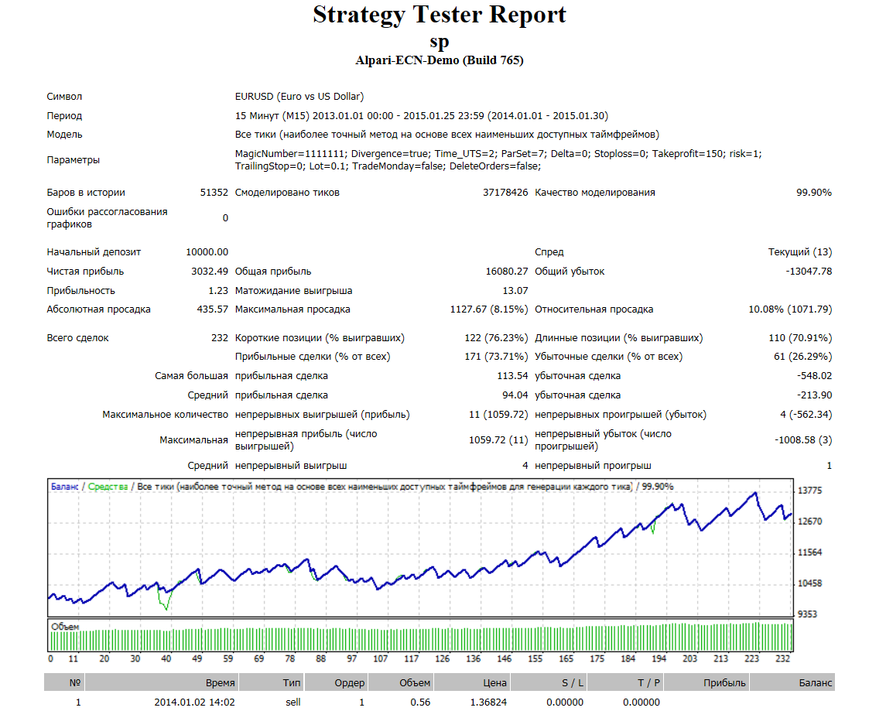This screenshot has width=869, height=711.
Task: Select Убыточные сделки value 61 (26.29%)
Action: pos(802,357)
